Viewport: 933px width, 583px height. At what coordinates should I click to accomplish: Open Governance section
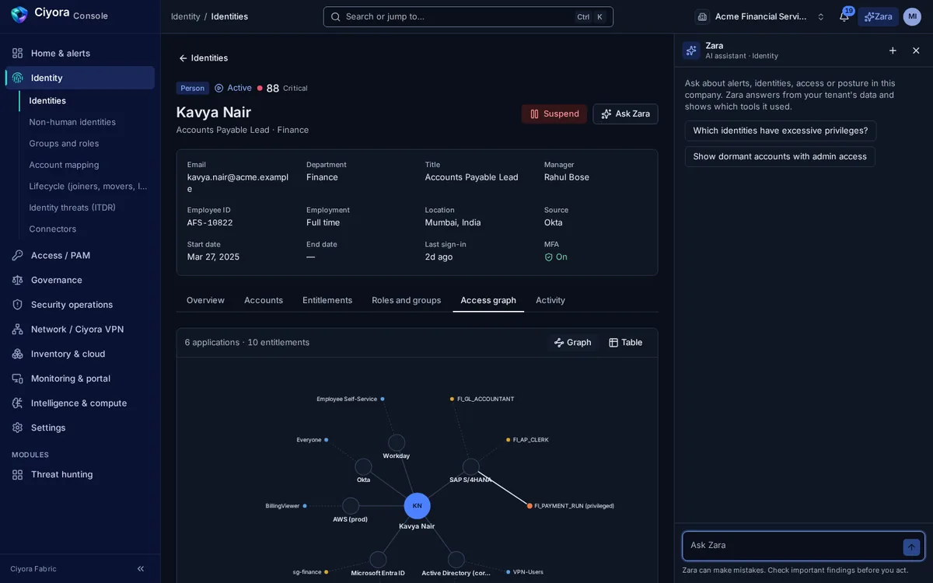80,280
